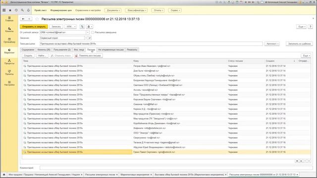Click the Заполнить из шаблона button
The width and height of the screenshot is (317, 178).
coord(299,44)
